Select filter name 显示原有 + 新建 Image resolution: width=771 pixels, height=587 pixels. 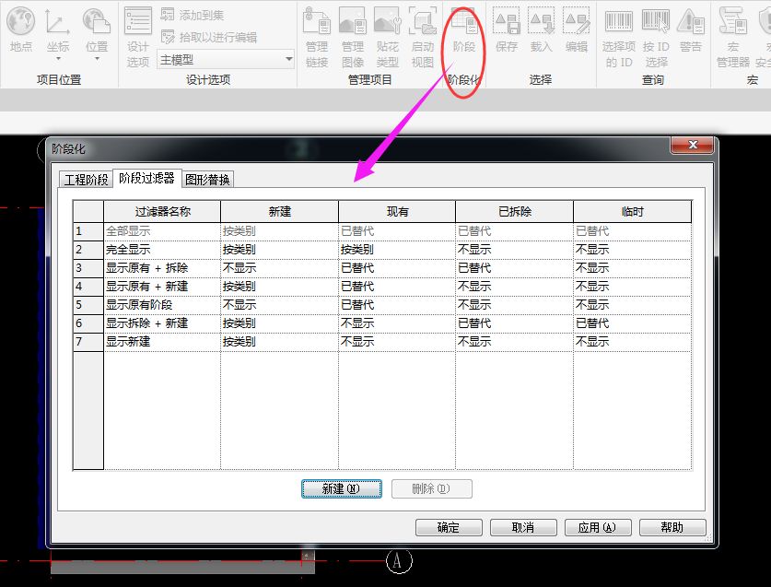pyautogui.click(x=162, y=287)
